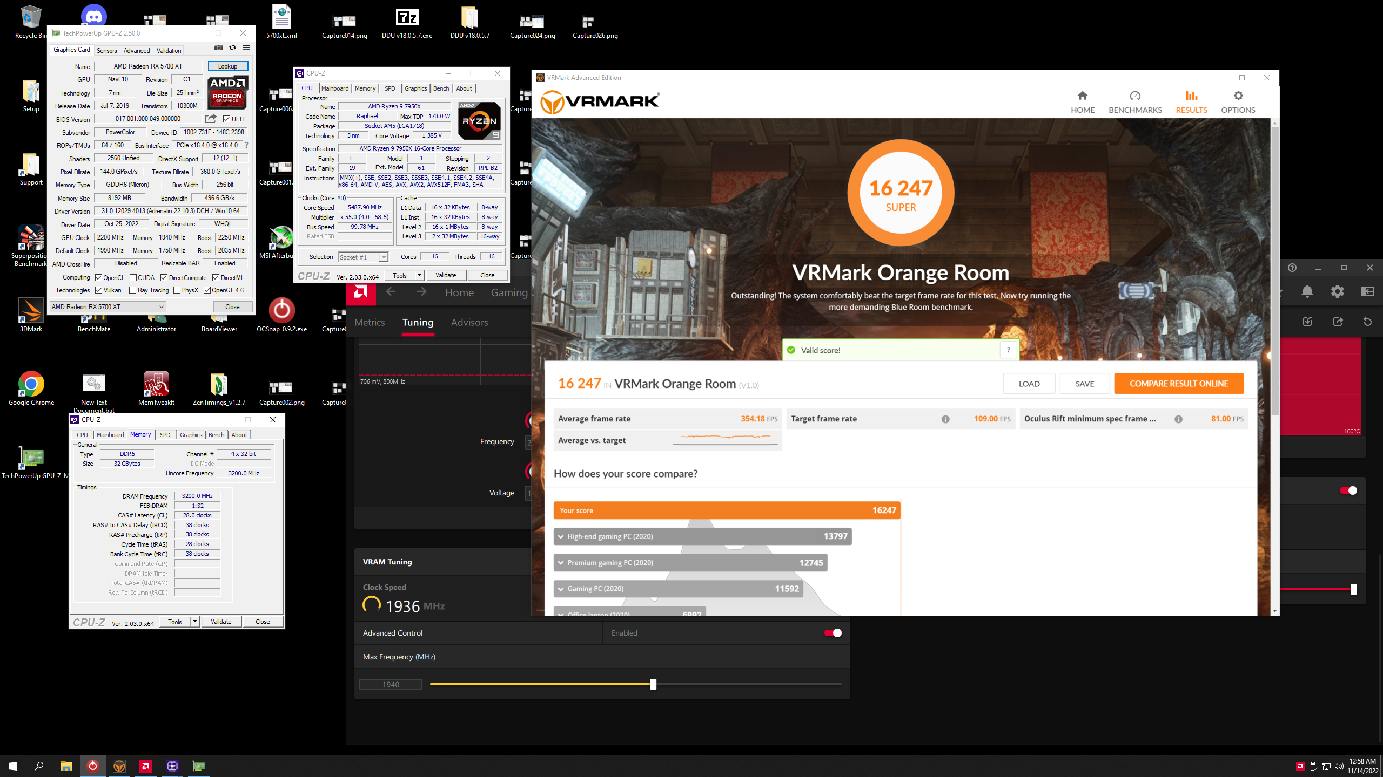This screenshot has width=1383, height=777.
Task: Open MemTweakIt desktop shortcut
Action: [156, 388]
